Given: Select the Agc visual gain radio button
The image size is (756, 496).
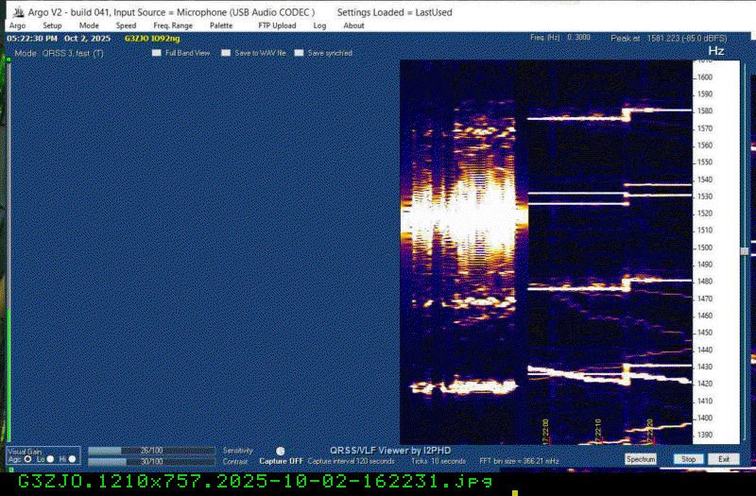Looking at the screenshot, I should click(27, 458).
